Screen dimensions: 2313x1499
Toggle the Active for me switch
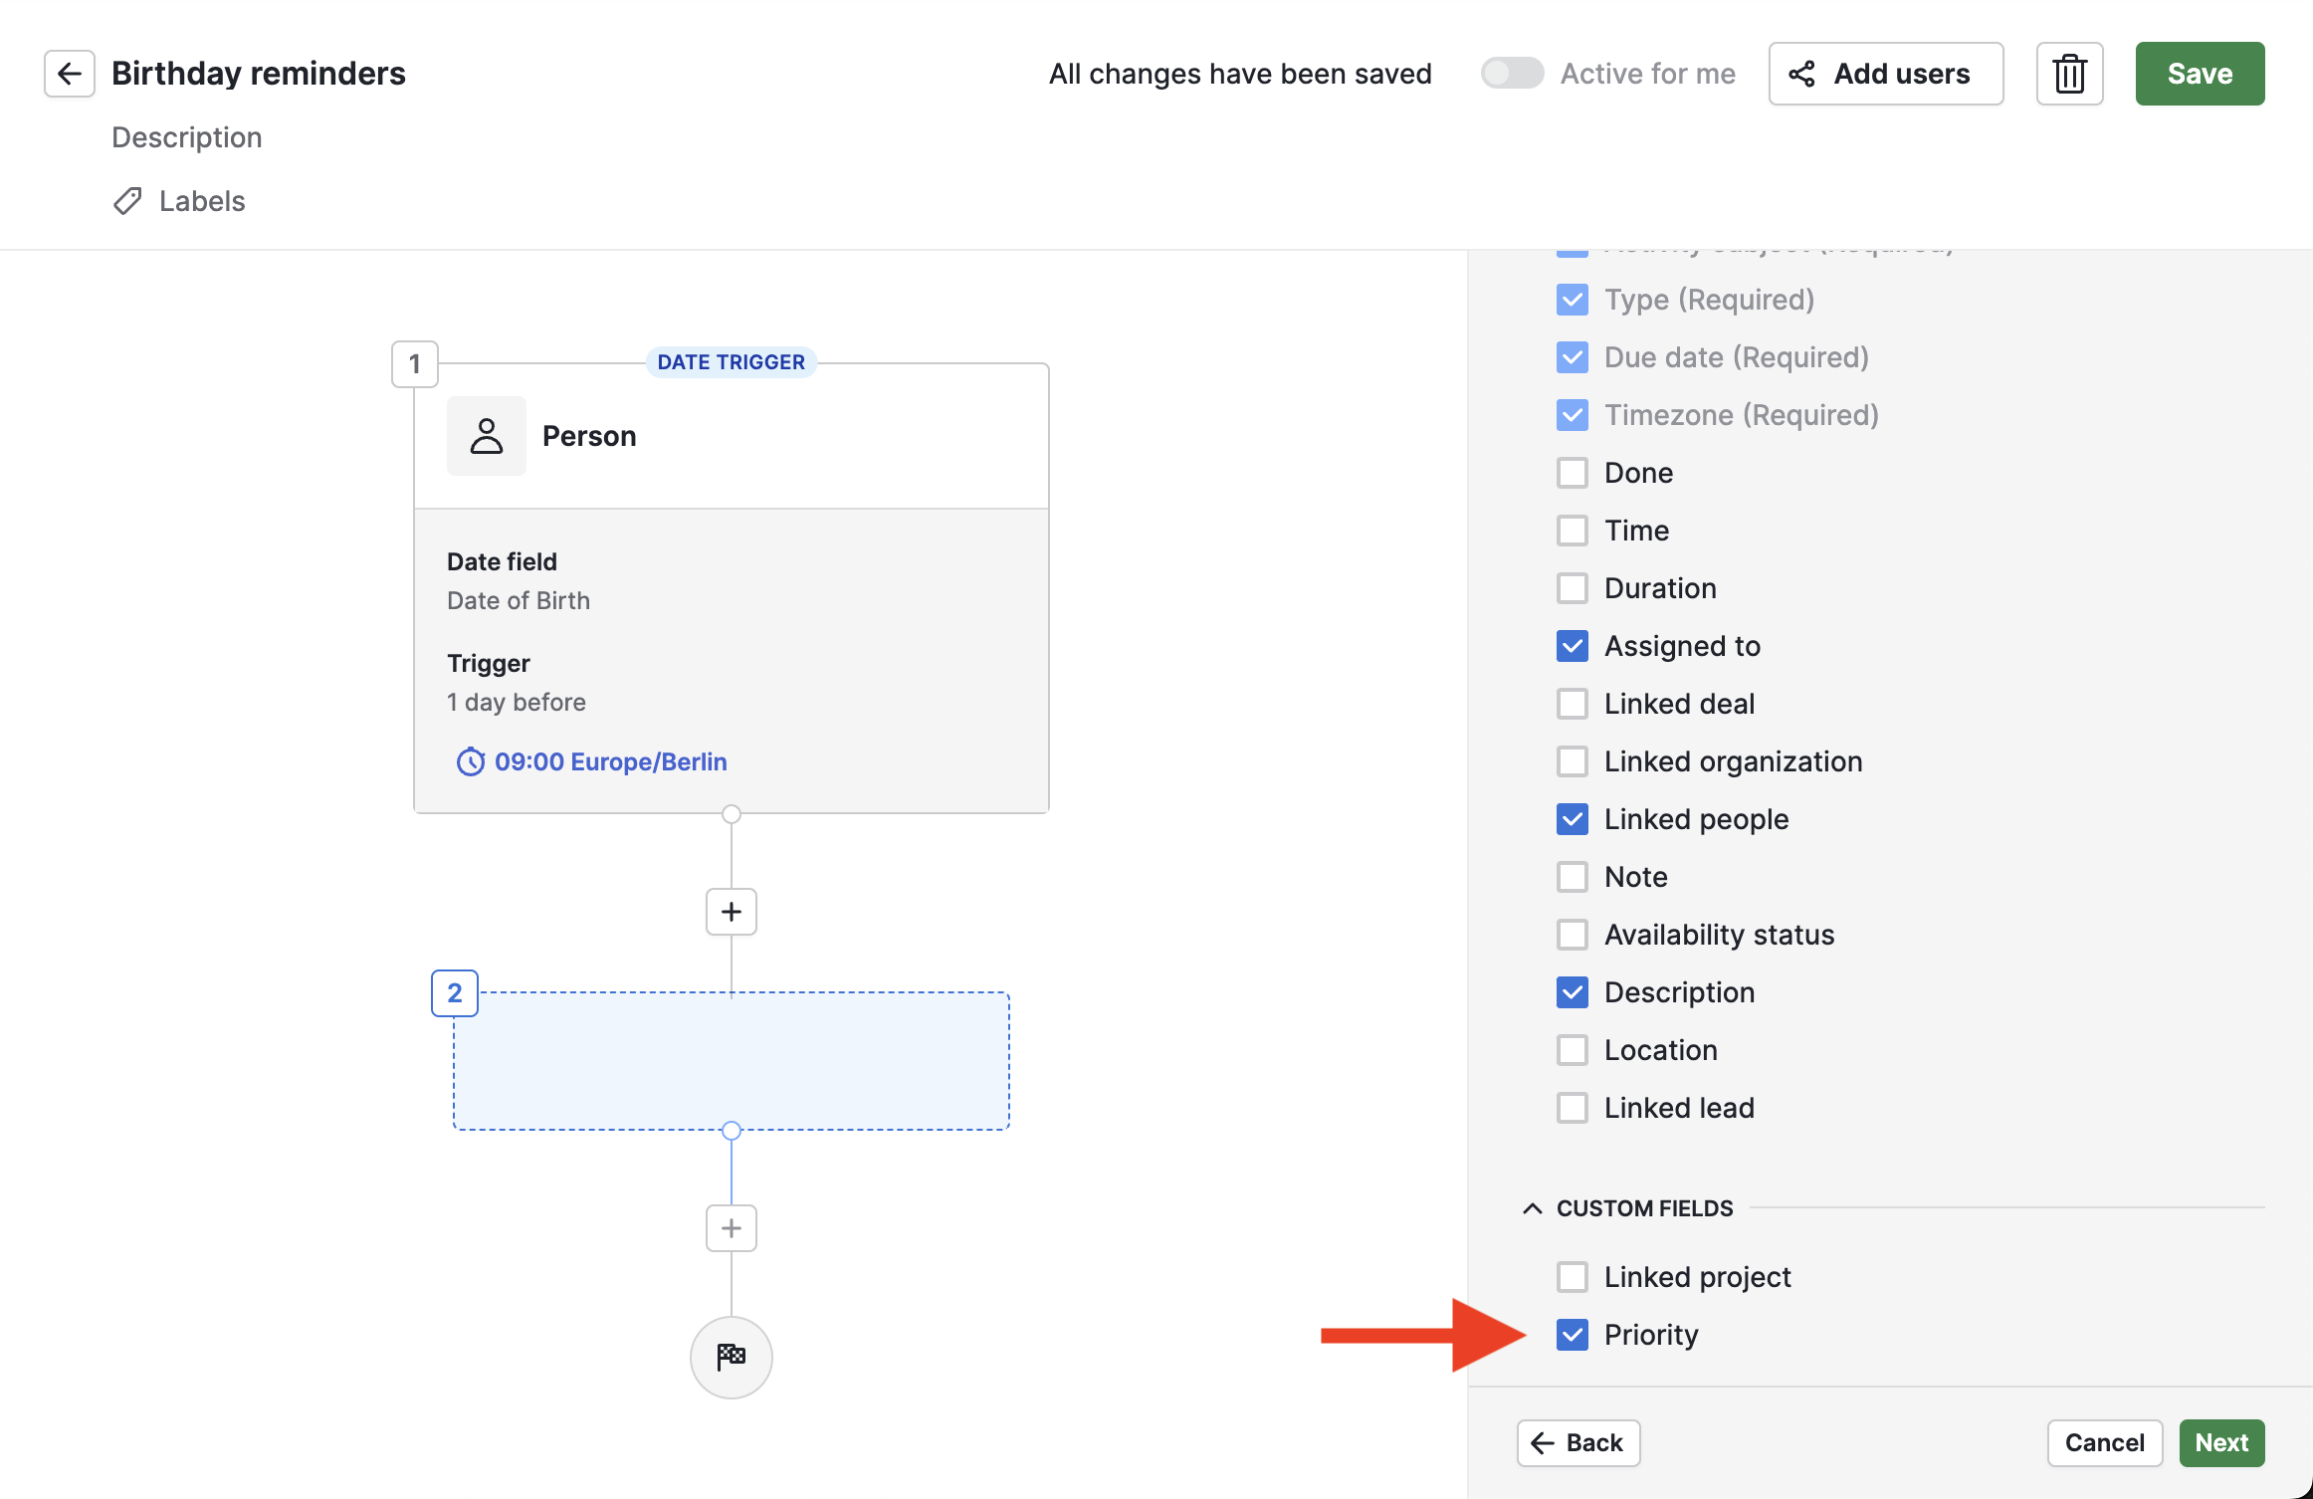coord(1511,74)
